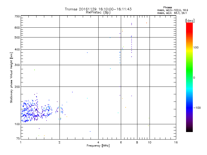The width and height of the screenshot is (207, 155).
Task: Click the '6' frequency tick label
Action: click(x=121, y=142)
